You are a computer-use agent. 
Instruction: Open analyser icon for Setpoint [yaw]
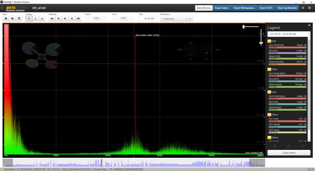305,107
